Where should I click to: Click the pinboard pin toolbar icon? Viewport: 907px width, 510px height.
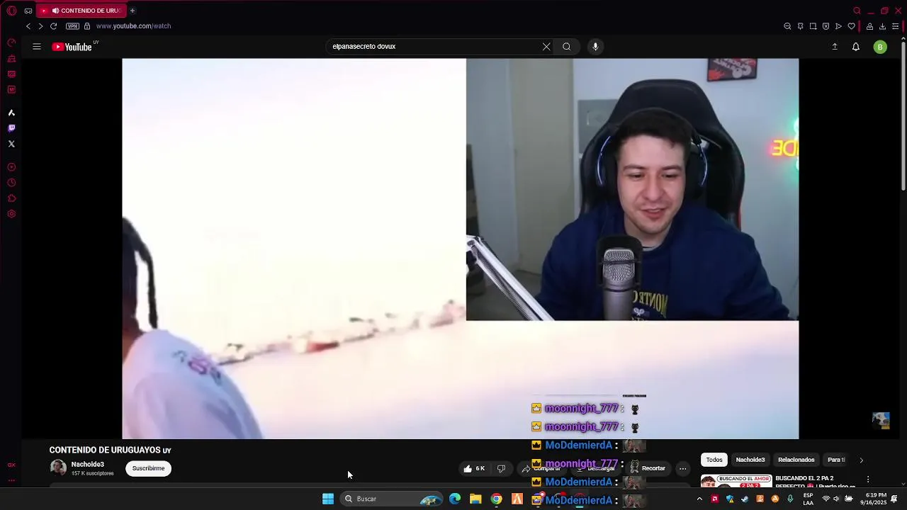click(800, 26)
